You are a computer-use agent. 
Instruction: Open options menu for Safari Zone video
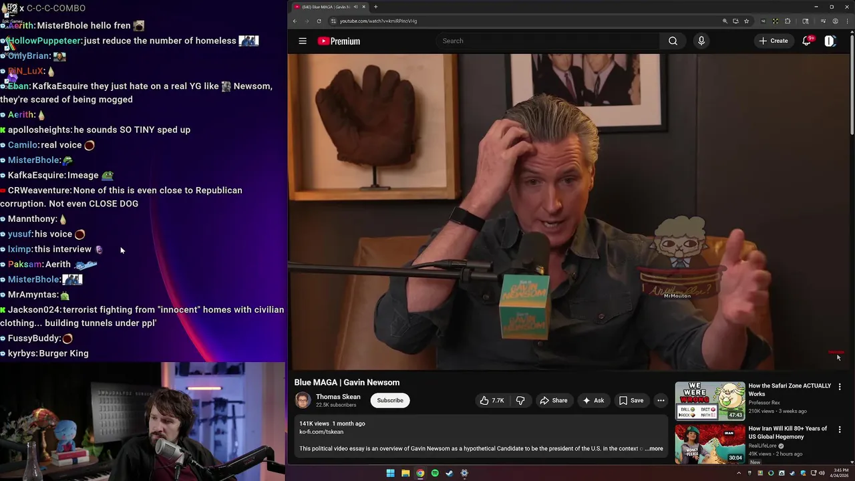pos(840,387)
